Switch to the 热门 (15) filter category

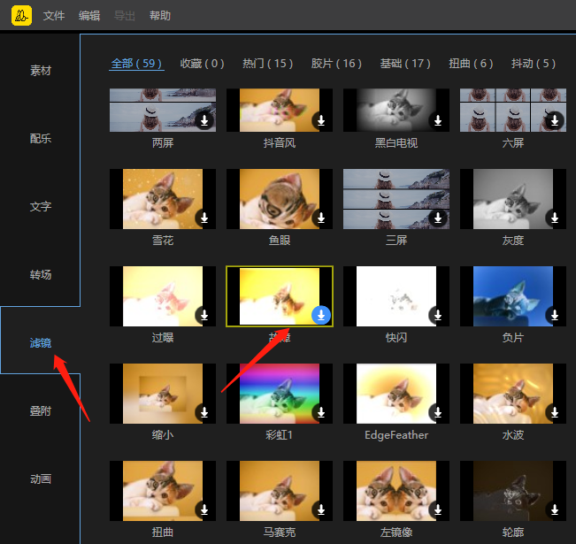(268, 64)
